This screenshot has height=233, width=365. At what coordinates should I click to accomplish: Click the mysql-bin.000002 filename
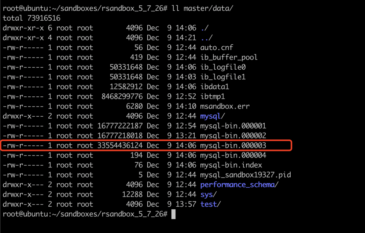coord(233,136)
